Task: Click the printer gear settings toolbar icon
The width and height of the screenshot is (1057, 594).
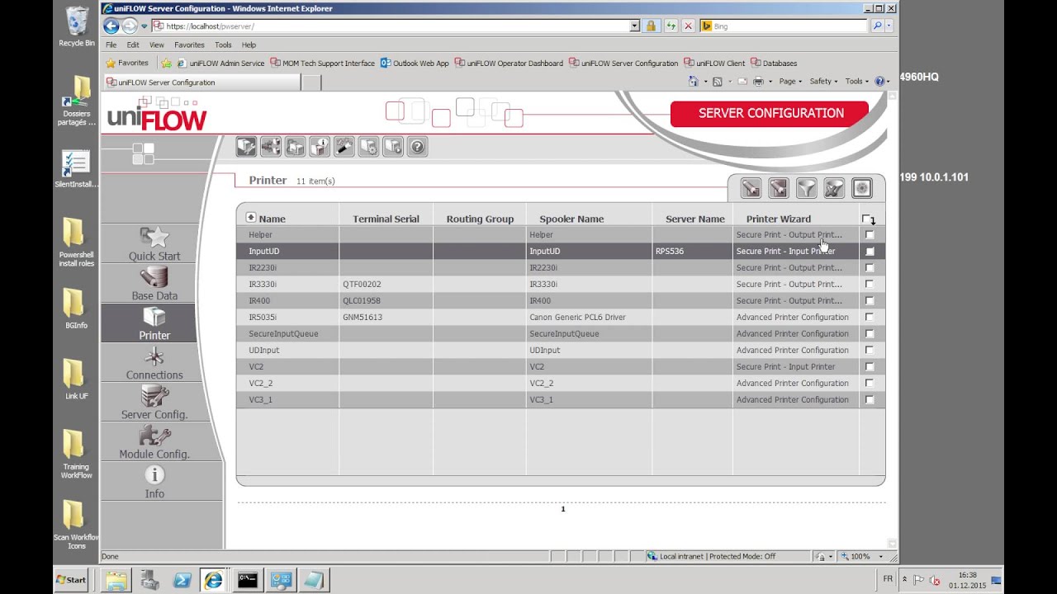Action: point(368,147)
